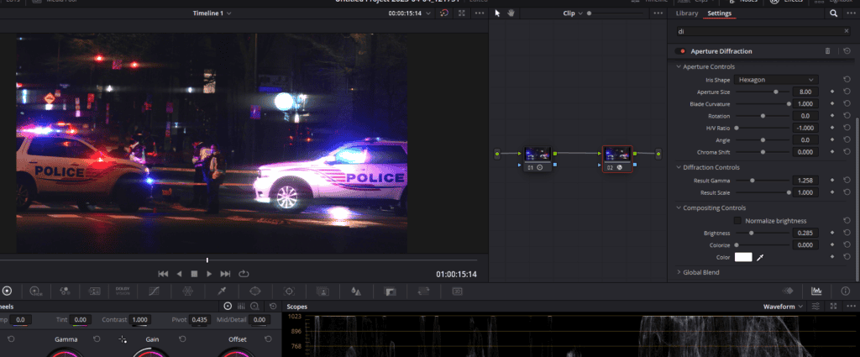Open the Color Warper palette
The width and height of the screenshot is (860, 357).
point(187,291)
